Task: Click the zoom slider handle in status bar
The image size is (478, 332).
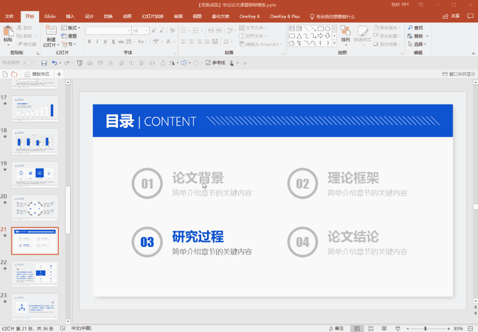Action: point(425,329)
